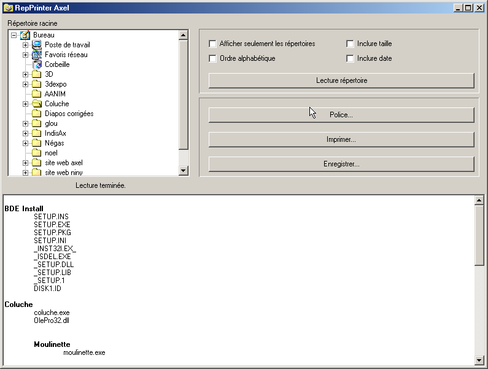Click tree scrollbar down arrow
488x369 pixels.
[x=184, y=170]
